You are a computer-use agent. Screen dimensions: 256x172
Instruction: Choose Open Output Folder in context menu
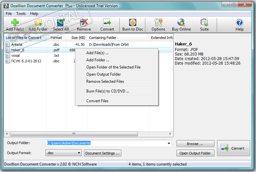pos(117,74)
